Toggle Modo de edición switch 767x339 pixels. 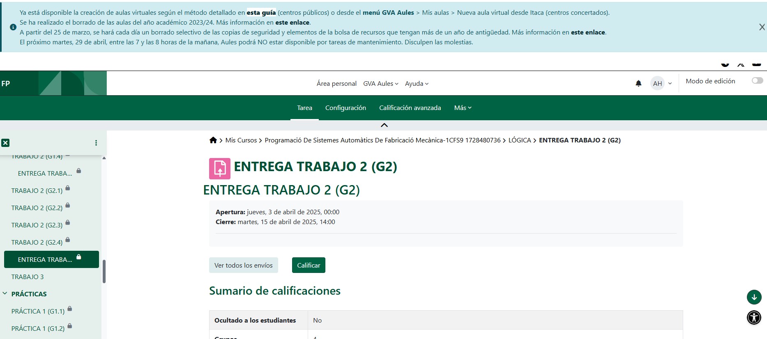pos(757,81)
